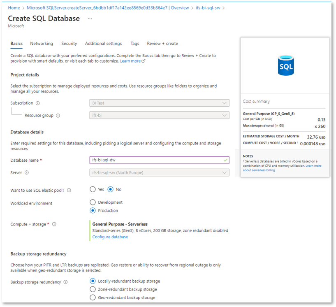Click the Database name input field
Screen dimensions: 336x307
point(159,160)
